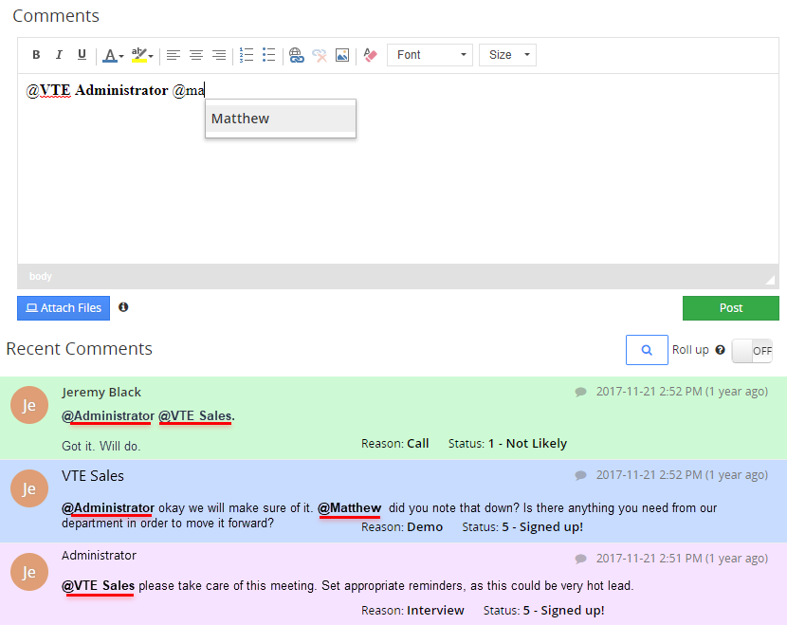Click the body element path label
Screen dimensions: 787x625
pyautogui.click(x=40, y=276)
